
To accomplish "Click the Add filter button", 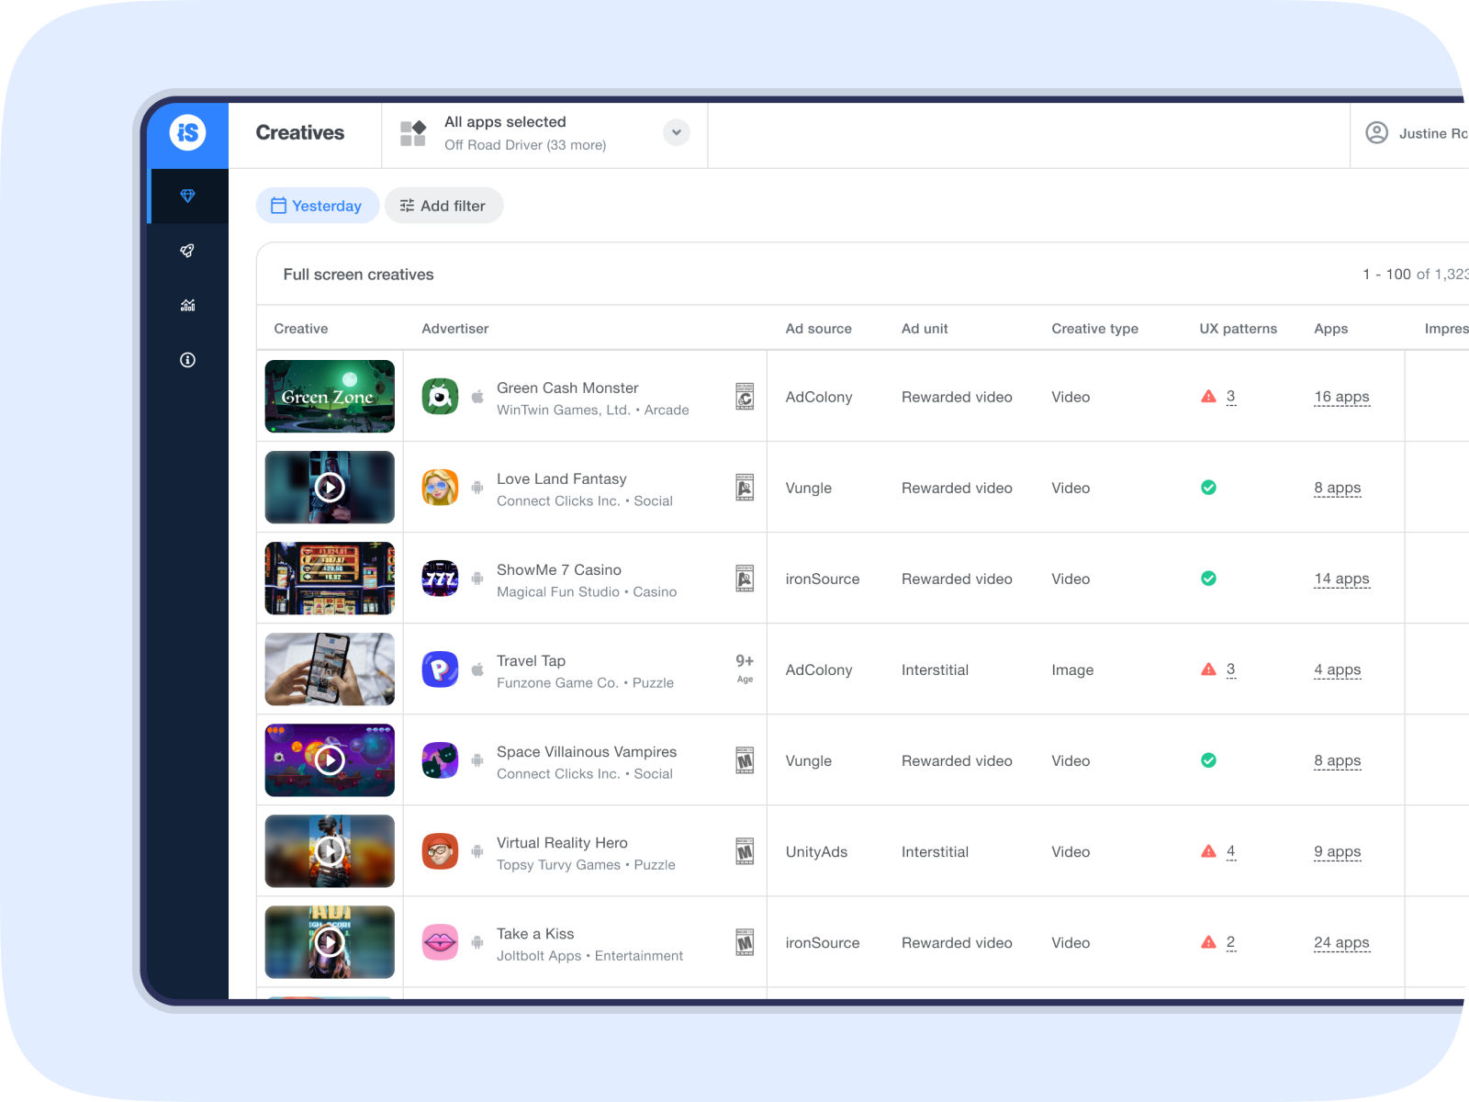I will click(x=443, y=206).
